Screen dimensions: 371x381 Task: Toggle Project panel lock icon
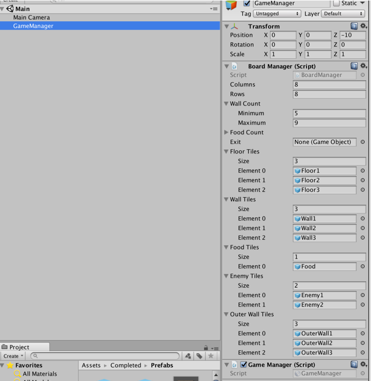[206, 348]
